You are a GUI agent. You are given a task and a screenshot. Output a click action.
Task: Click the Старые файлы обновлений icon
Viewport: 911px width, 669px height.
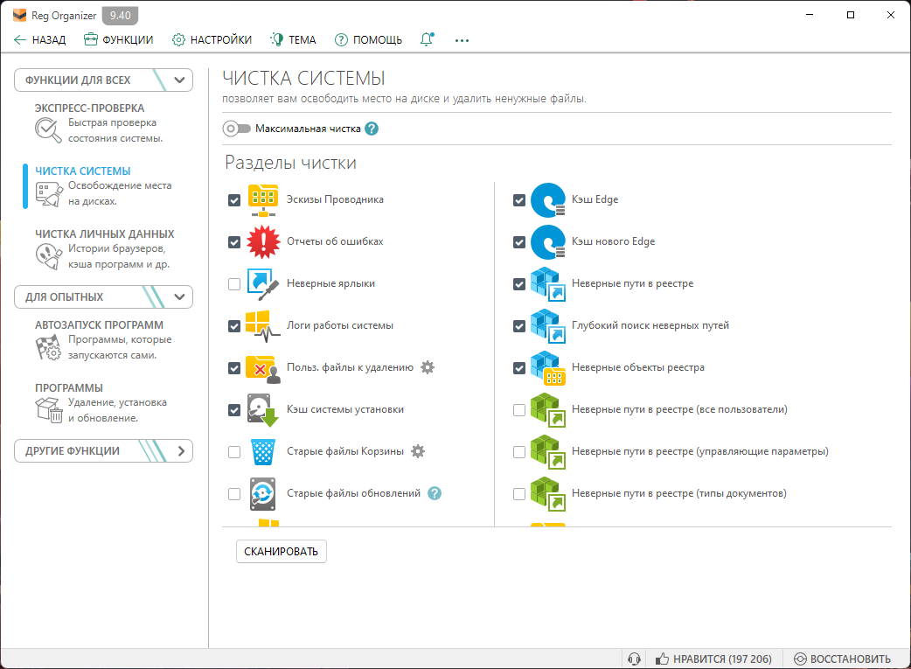(262, 493)
